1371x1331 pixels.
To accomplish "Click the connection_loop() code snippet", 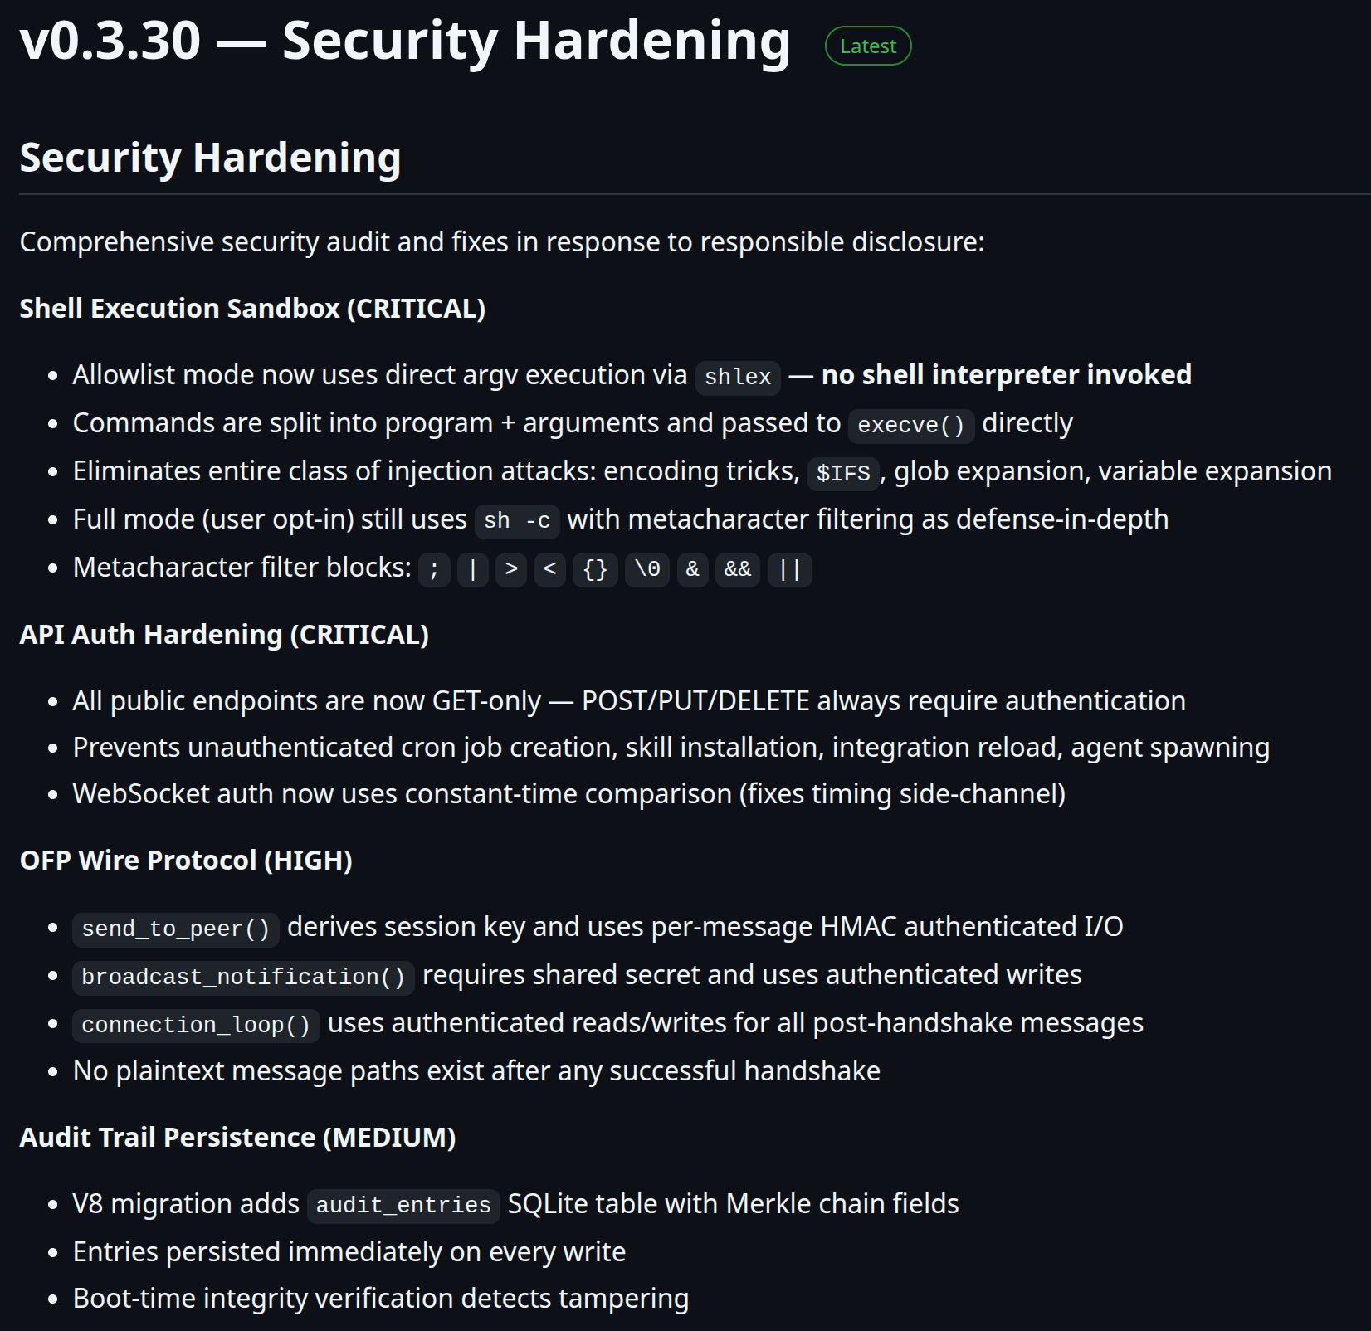I will 196,1026.
